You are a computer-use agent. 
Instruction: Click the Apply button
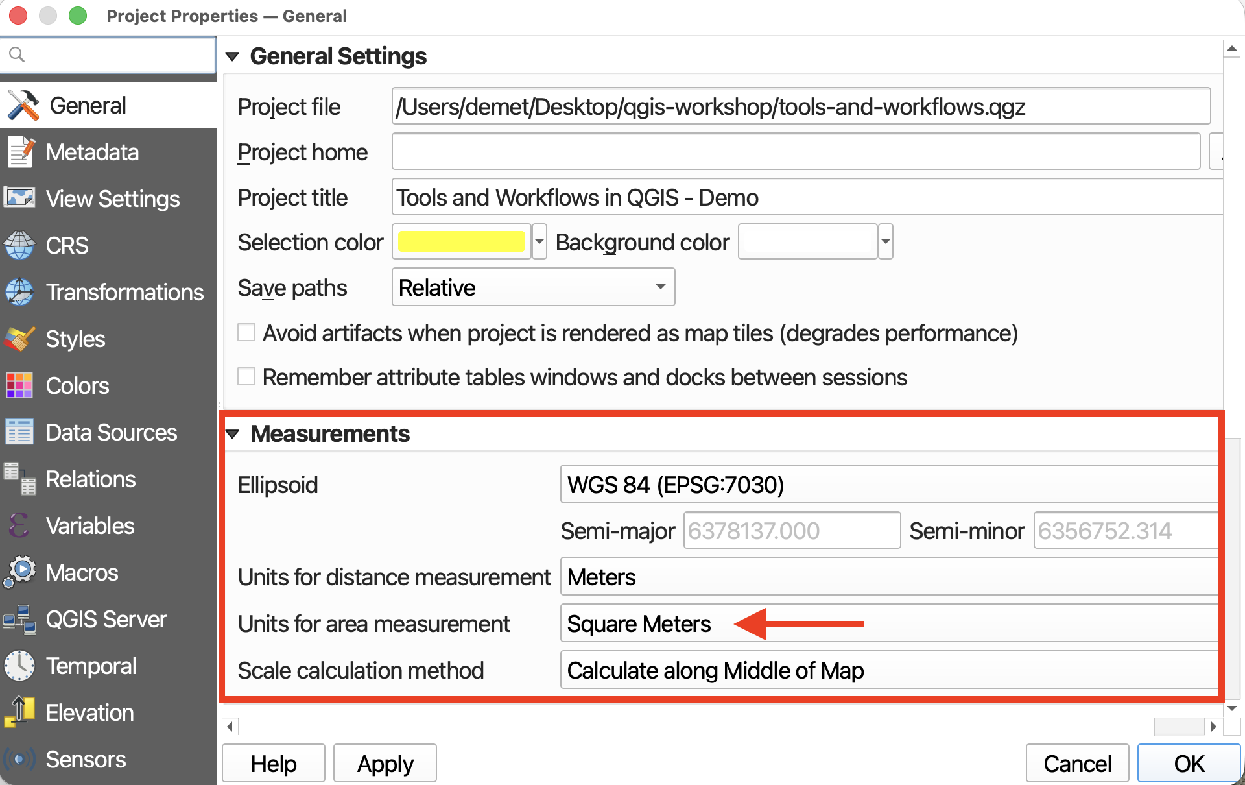pyautogui.click(x=385, y=764)
